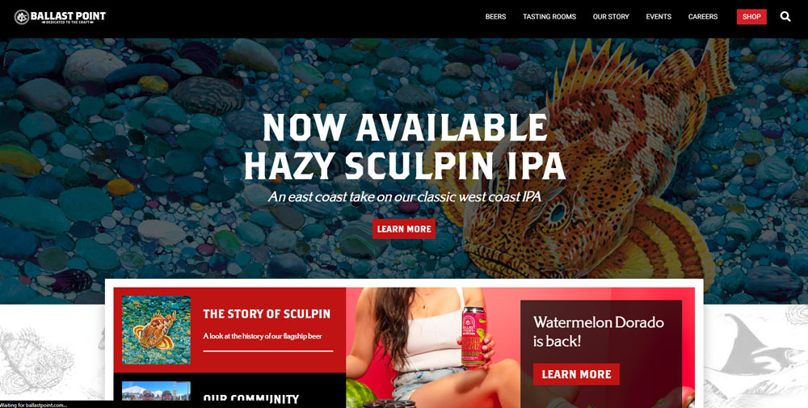Click The Story of Sculpin heading

tap(267, 313)
